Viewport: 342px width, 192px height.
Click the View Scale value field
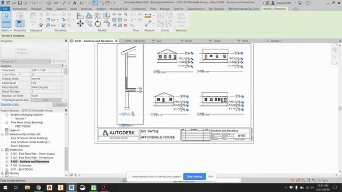[46, 70]
